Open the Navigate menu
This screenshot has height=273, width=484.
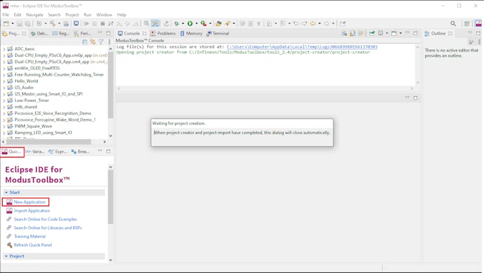point(35,15)
